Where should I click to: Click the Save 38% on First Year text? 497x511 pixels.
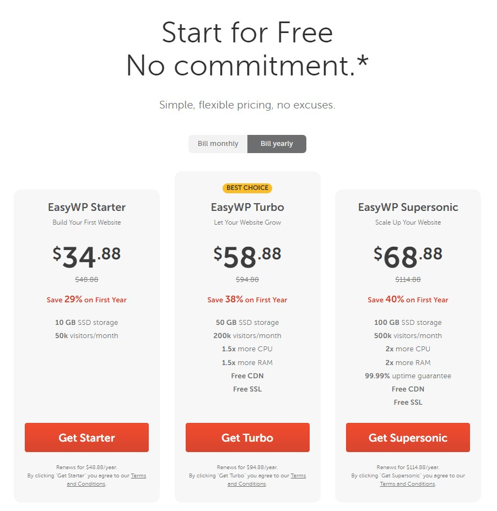click(x=247, y=300)
